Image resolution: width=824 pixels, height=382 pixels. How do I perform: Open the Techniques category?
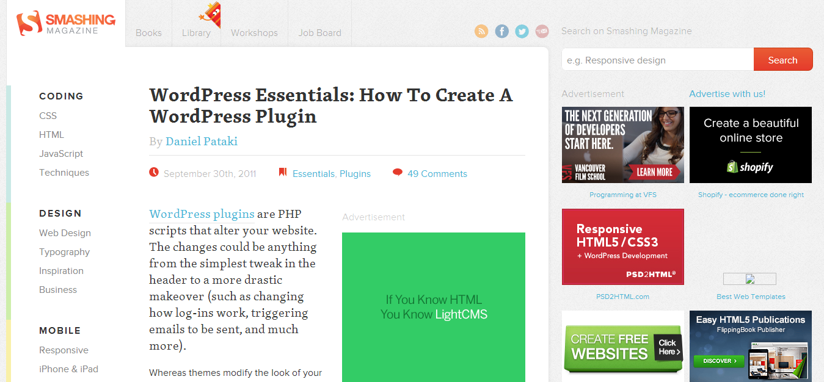tap(64, 173)
